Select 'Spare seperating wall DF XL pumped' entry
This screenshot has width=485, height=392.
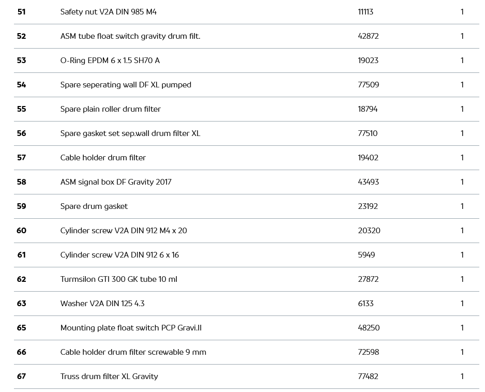pos(126,85)
